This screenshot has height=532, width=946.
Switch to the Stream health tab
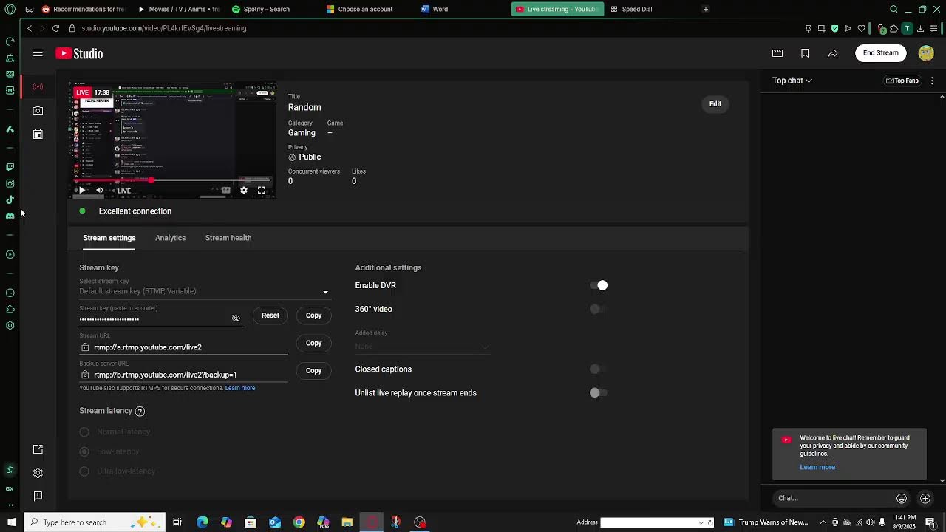[228, 238]
